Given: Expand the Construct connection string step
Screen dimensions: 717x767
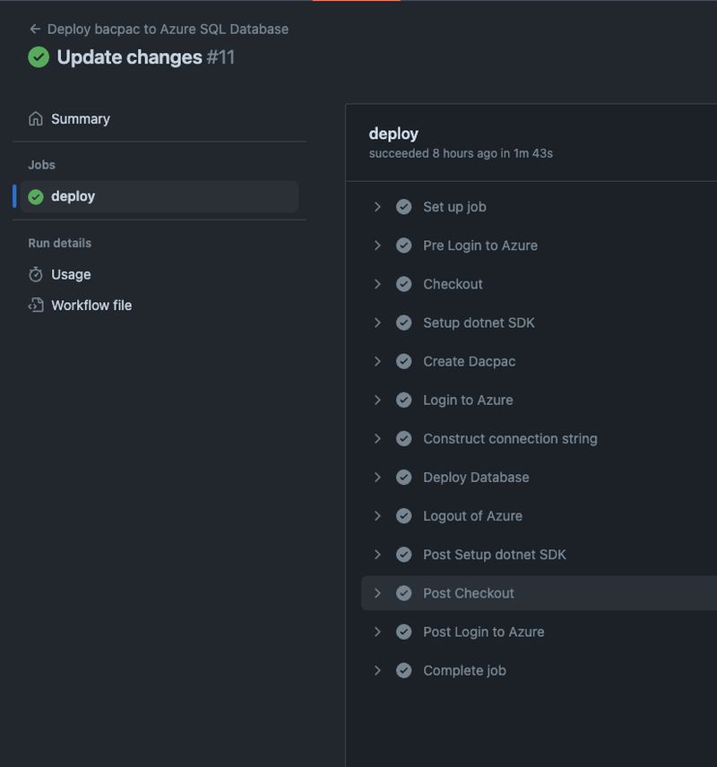Looking at the screenshot, I should [377, 438].
